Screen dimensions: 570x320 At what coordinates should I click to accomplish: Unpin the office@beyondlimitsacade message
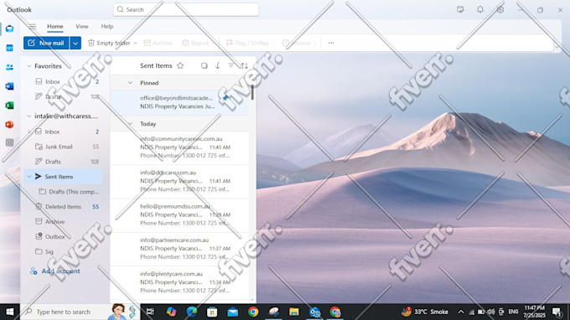pyautogui.click(x=225, y=98)
